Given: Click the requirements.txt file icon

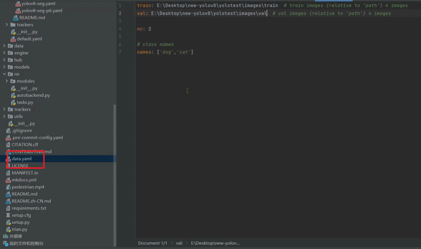Looking at the screenshot, I should (8, 208).
